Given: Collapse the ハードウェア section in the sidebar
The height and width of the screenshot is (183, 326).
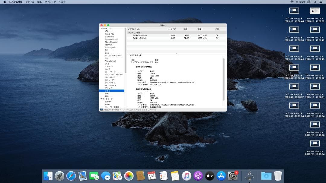Looking at the screenshot, I should click(101, 28).
